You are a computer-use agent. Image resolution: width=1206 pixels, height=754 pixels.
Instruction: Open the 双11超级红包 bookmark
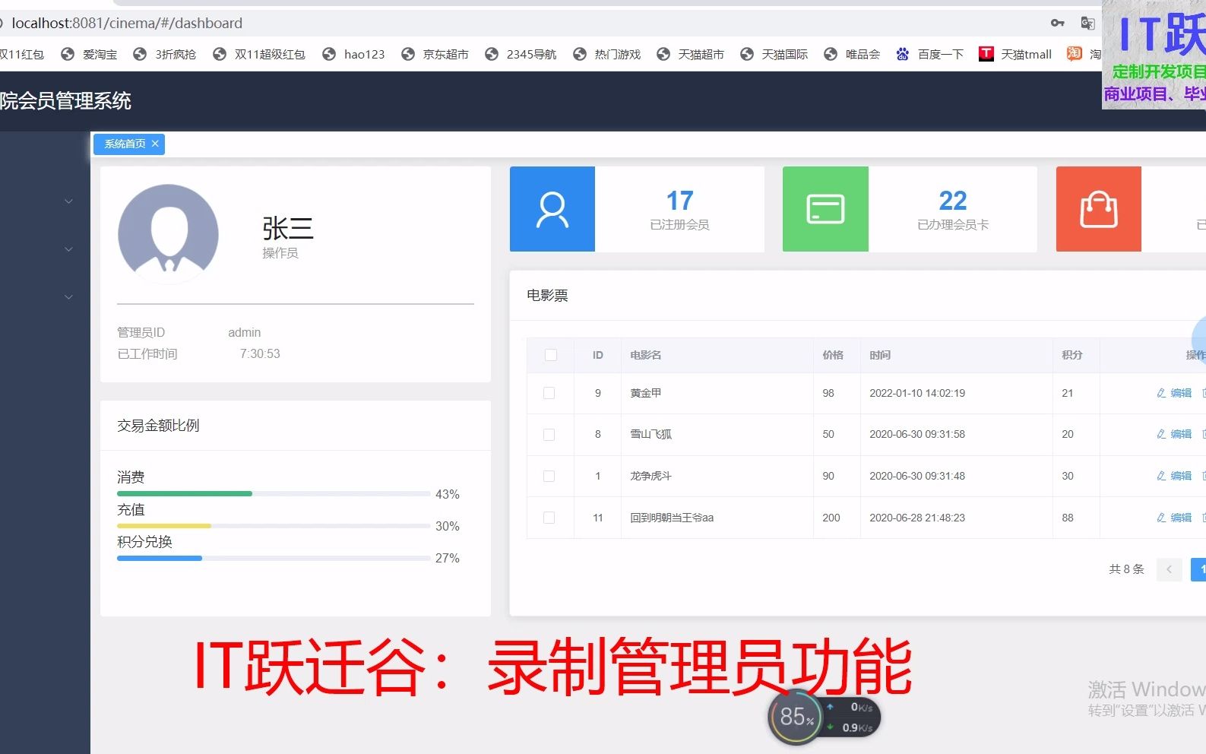(x=259, y=54)
